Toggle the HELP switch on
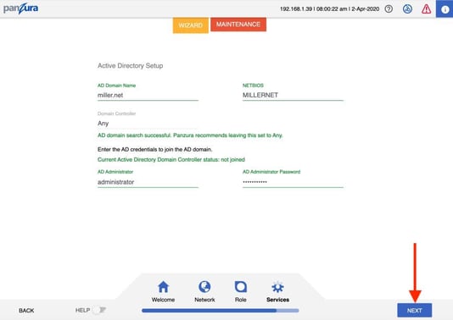Image resolution: width=453 pixels, height=320 pixels. (99, 310)
